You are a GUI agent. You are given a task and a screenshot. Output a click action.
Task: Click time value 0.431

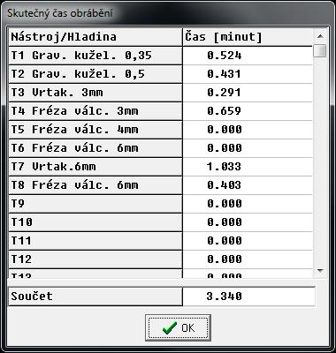click(224, 74)
